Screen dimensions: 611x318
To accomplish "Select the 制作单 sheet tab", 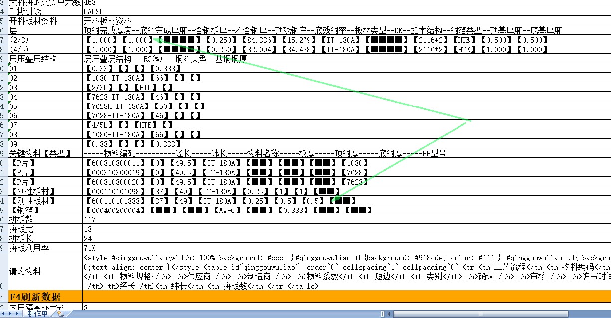I will pyautogui.click(x=37, y=314).
